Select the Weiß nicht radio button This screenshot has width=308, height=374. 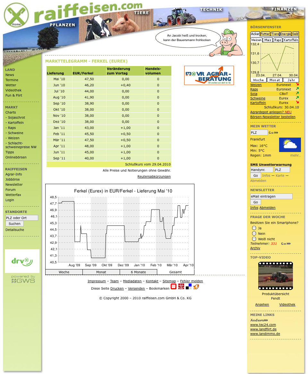point(254,239)
